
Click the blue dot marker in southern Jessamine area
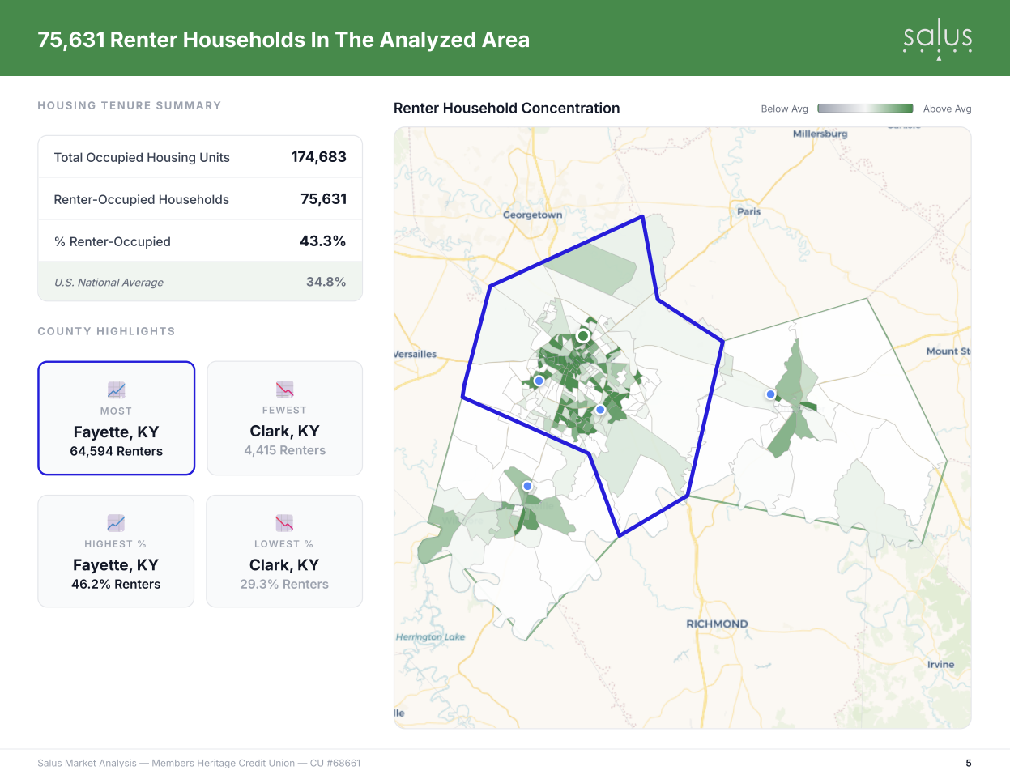click(527, 486)
